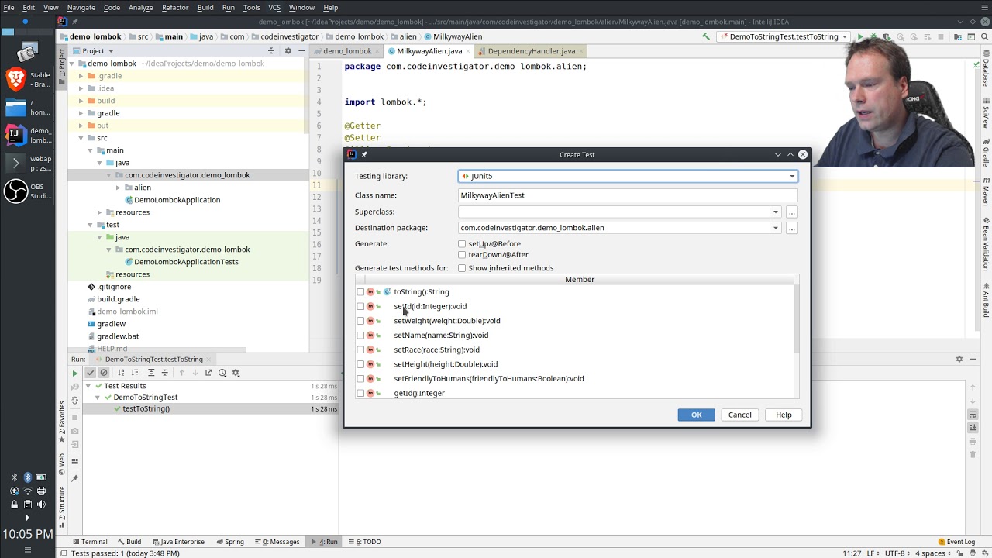Viewport: 992px width, 558px height.
Task: Run DemoToStringTest green arrow in toolbar
Action: pyautogui.click(x=859, y=36)
